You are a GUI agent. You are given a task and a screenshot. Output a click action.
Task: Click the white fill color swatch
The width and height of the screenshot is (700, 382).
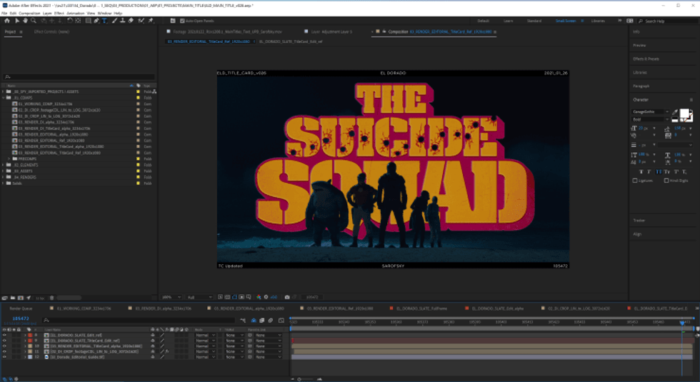[684, 114]
